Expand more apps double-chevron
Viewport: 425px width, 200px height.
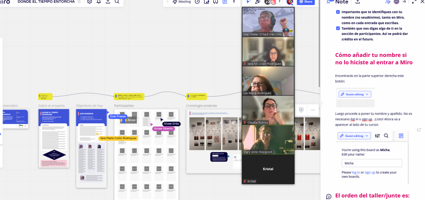tap(234, 2)
